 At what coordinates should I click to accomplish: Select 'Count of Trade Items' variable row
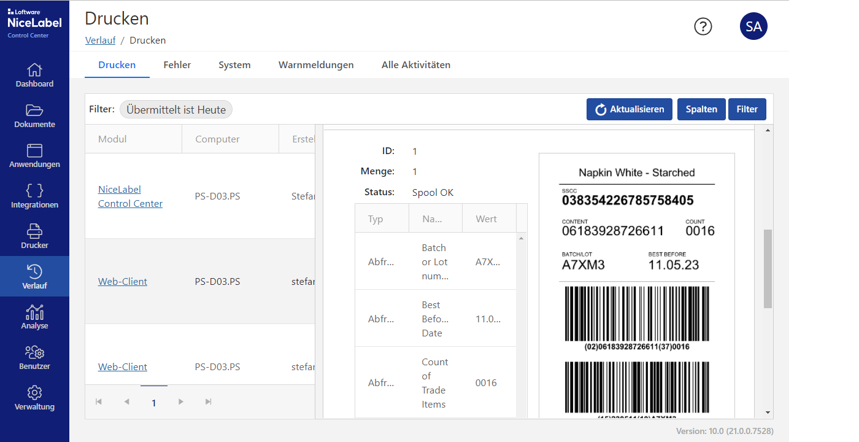[436, 383]
